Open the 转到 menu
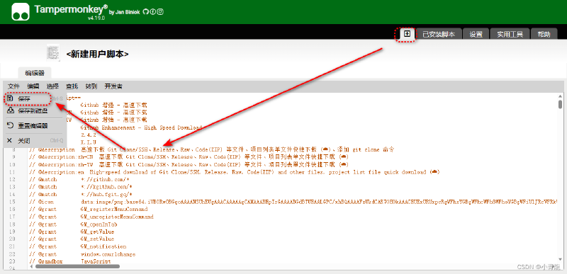The image size is (567, 274). click(91, 86)
